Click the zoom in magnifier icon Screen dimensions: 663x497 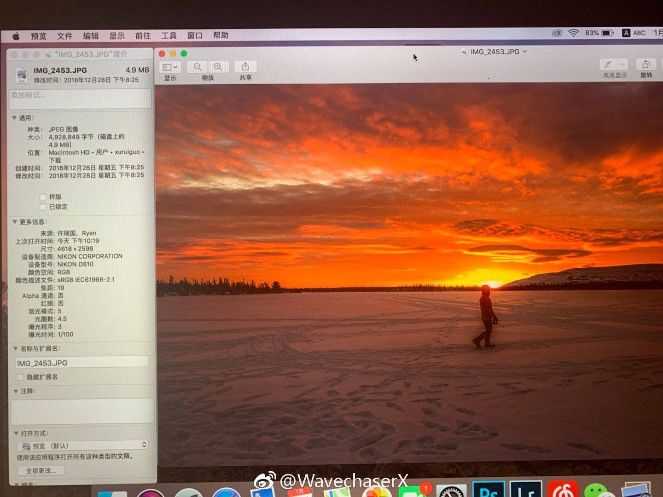(218, 67)
